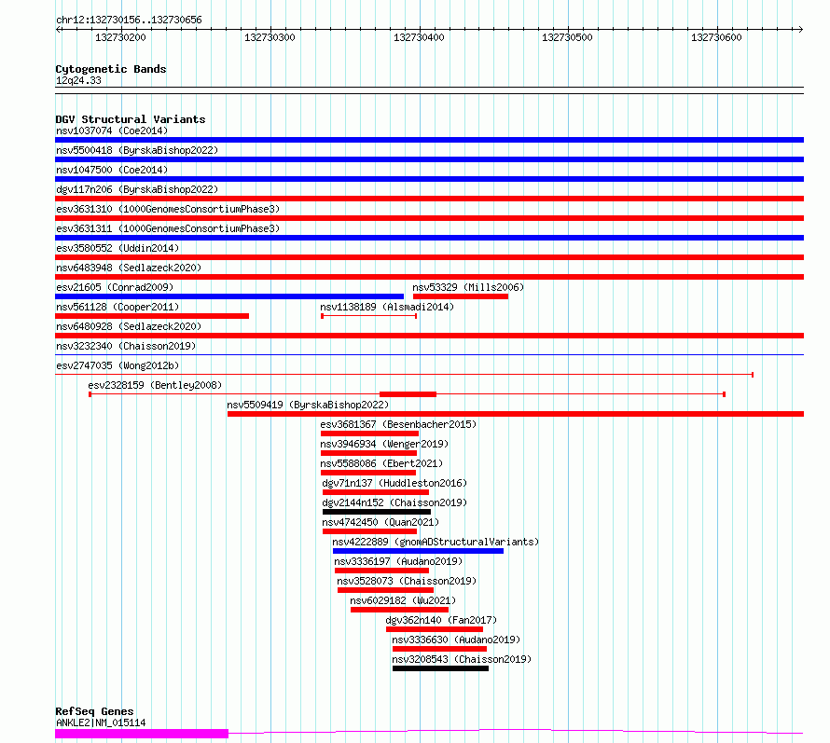
Task: Click the ANKLE2|NM_015114 gene label
Action: point(101,722)
